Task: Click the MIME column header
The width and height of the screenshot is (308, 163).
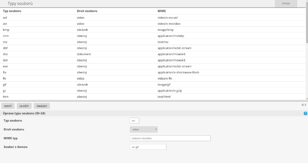Action: pos(162,11)
